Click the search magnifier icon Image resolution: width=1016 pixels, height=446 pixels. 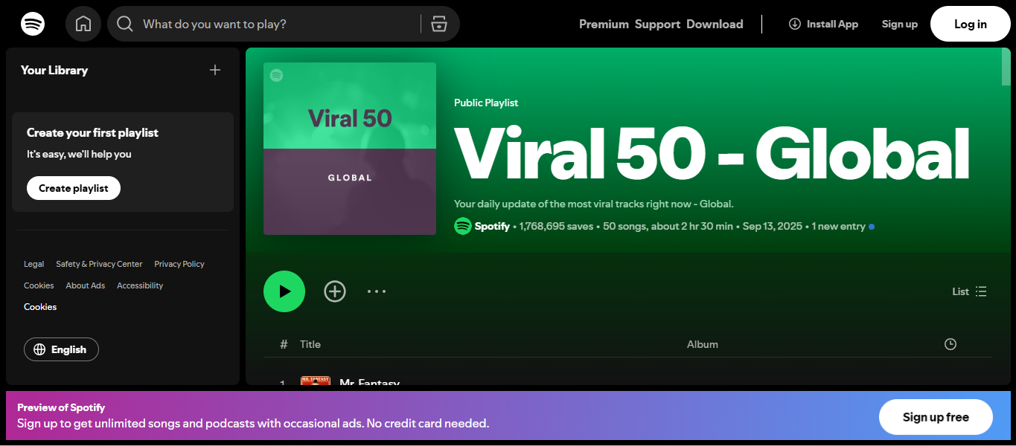(x=124, y=23)
